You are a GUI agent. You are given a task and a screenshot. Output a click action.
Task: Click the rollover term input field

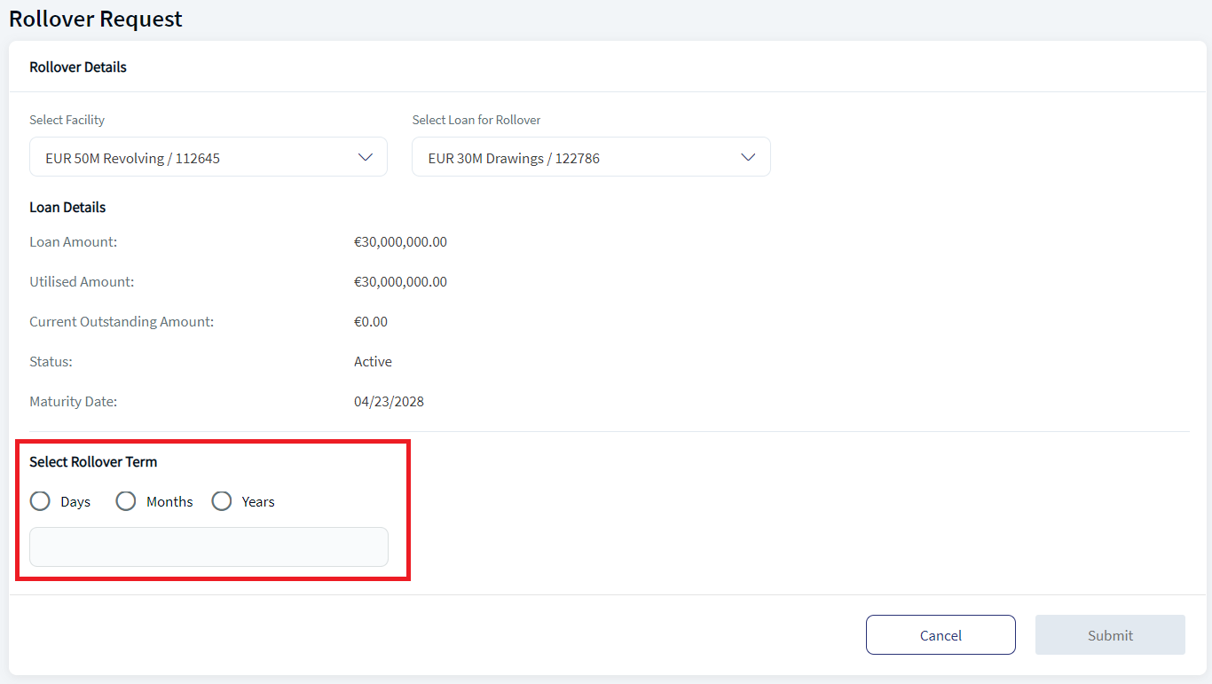pyautogui.click(x=209, y=546)
